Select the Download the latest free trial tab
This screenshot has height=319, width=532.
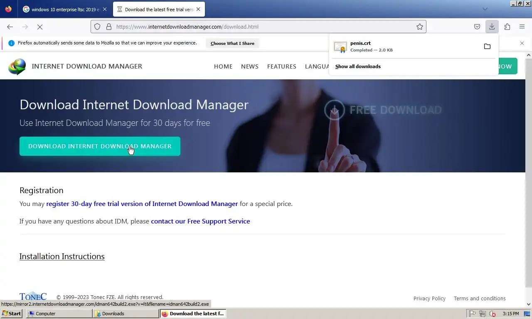pos(159,9)
